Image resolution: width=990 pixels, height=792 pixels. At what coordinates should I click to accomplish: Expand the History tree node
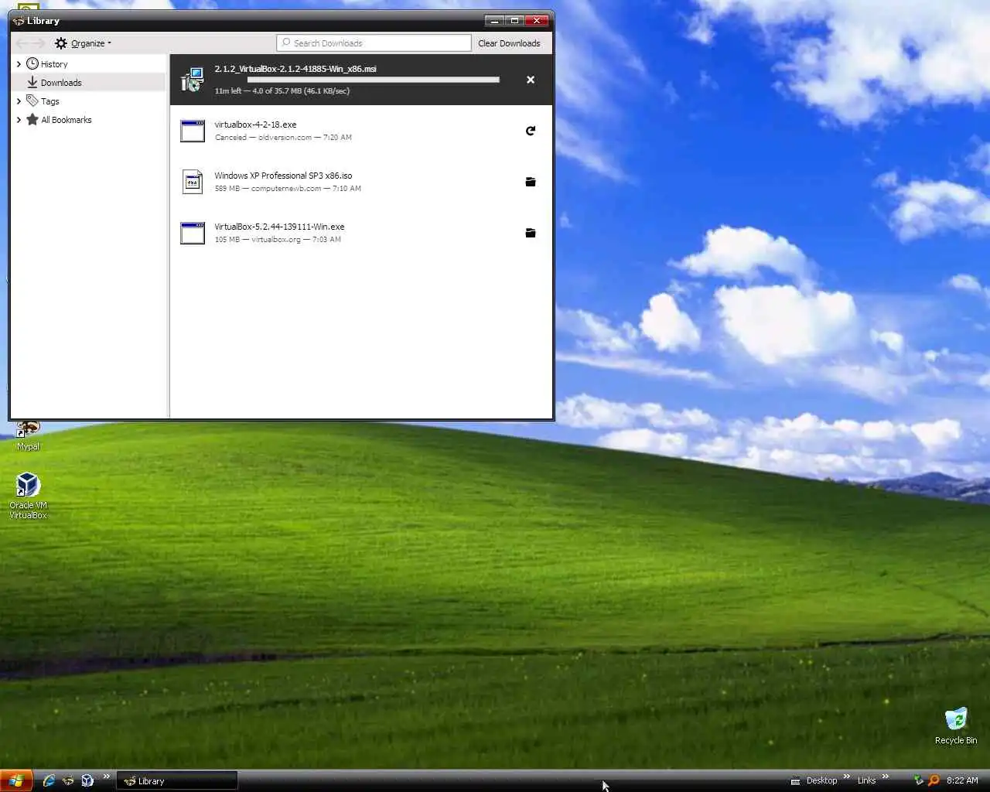coord(19,63)
